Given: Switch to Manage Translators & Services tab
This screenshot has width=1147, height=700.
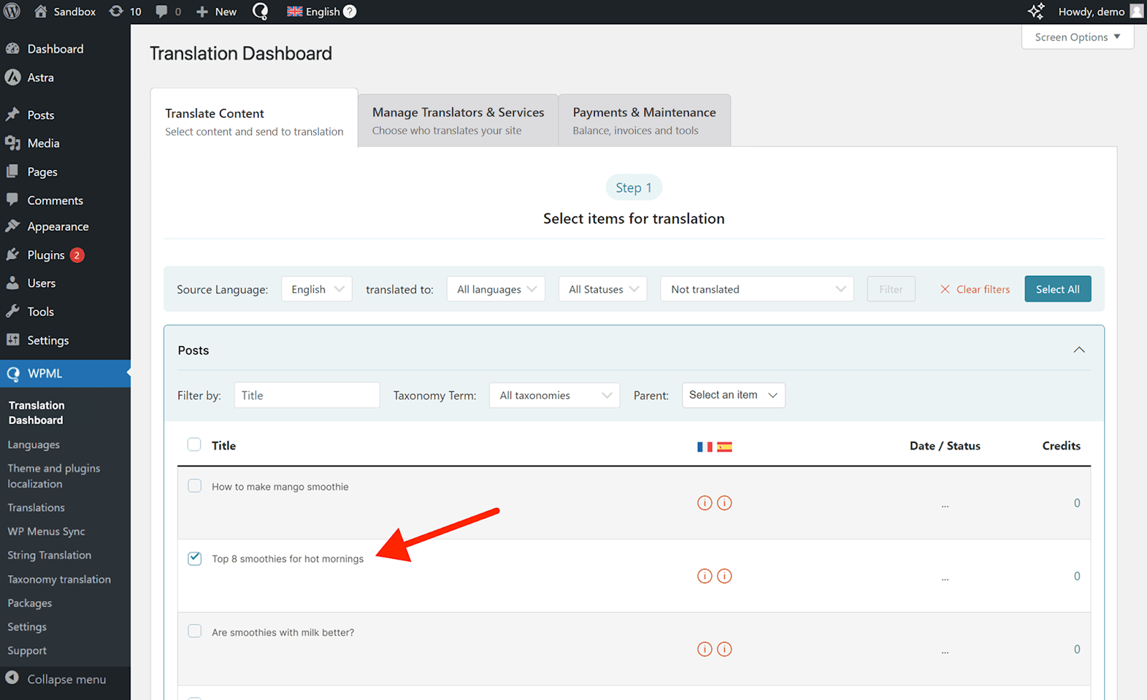Looking at the screenshot, I should pos(458,120).
